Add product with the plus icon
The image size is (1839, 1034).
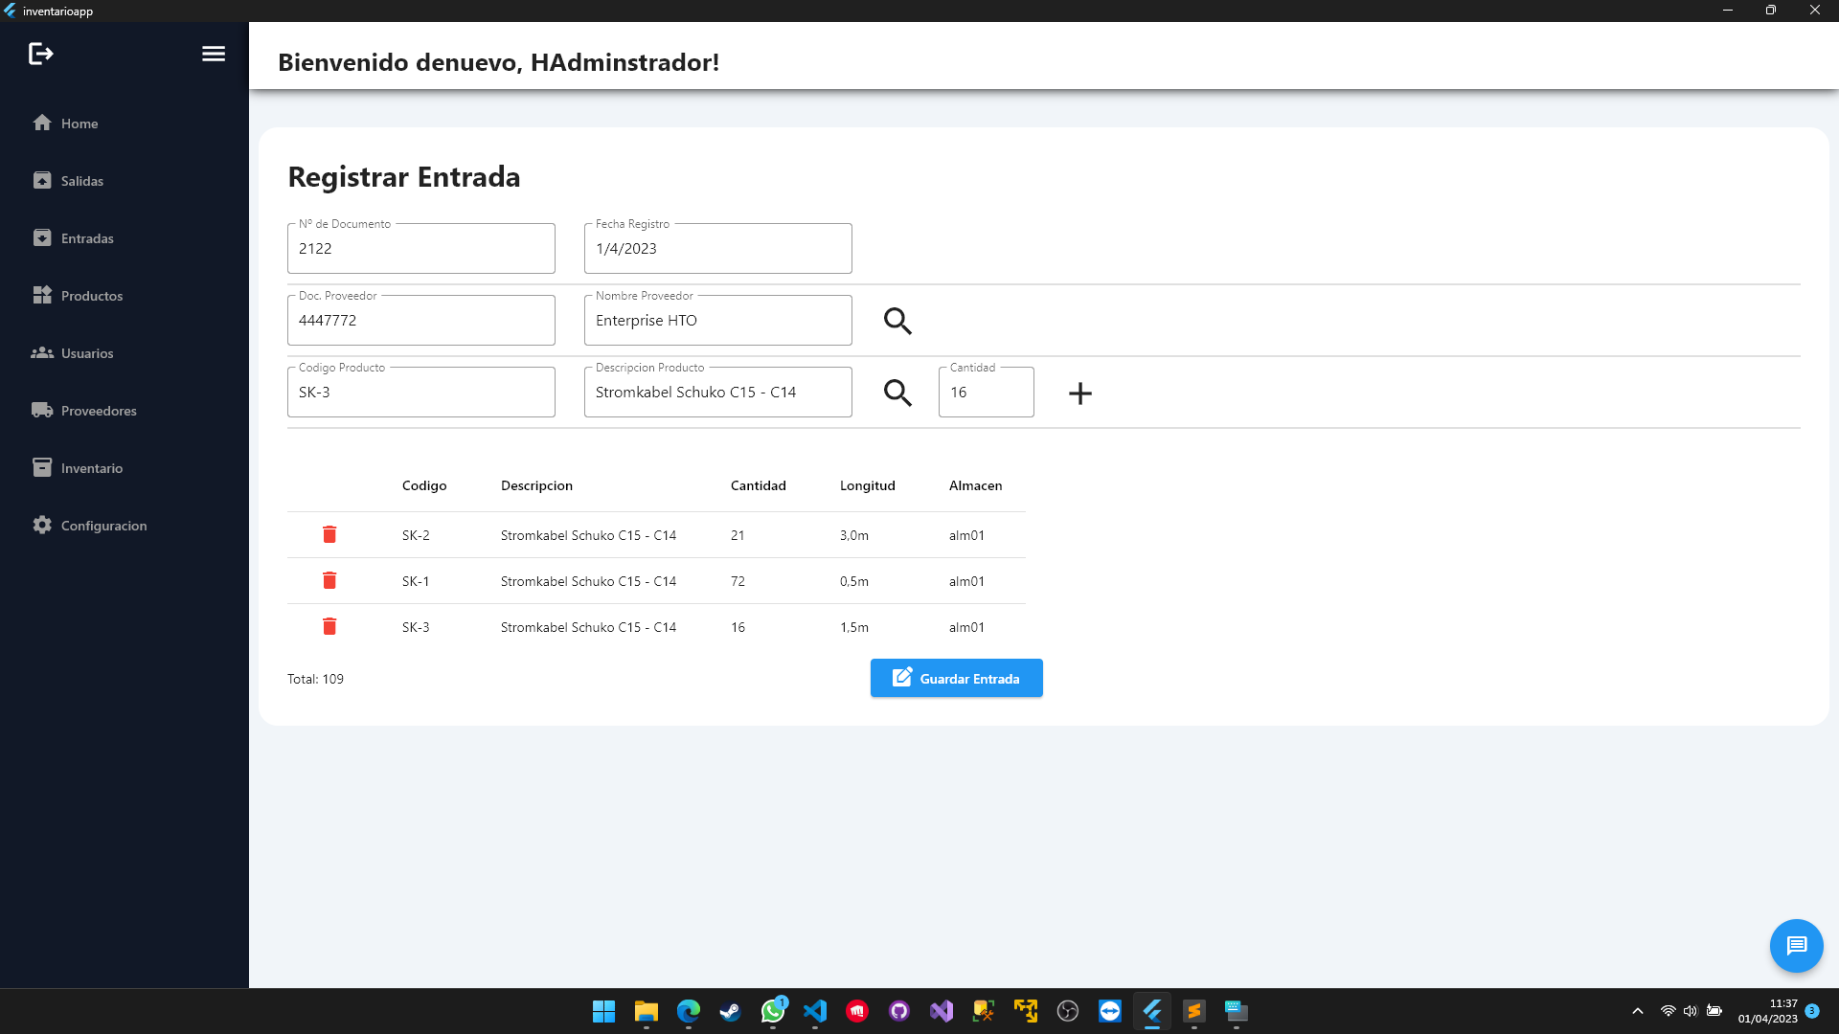click(1080, 393)
